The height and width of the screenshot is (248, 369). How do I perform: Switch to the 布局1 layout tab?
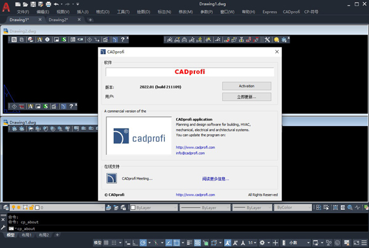(x=26, y=235)
